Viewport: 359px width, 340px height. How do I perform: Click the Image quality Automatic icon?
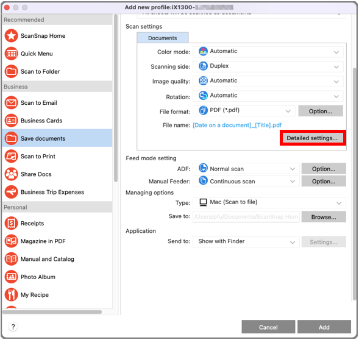(x=203, y=80)
